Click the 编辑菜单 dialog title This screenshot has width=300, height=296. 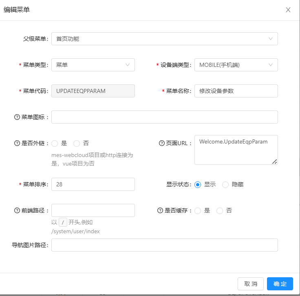pyautogui.click(x=17, y=9)
